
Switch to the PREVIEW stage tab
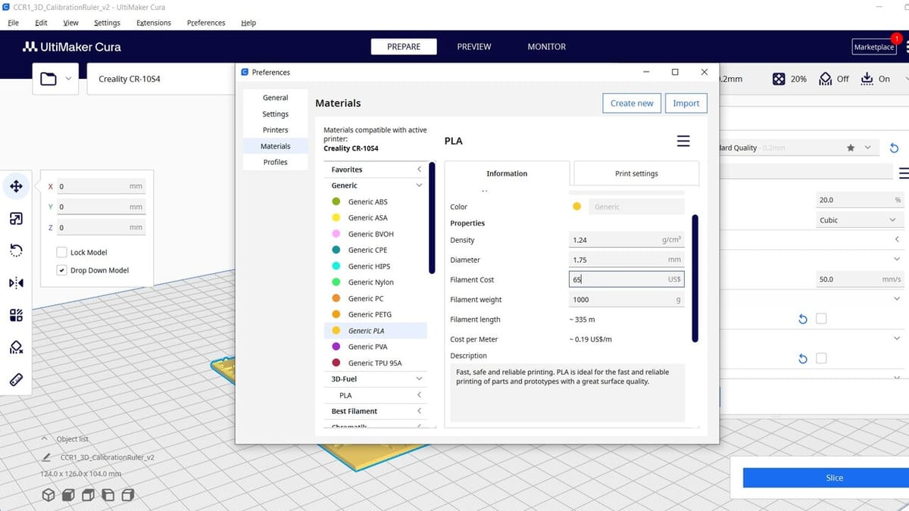[474, 47]
